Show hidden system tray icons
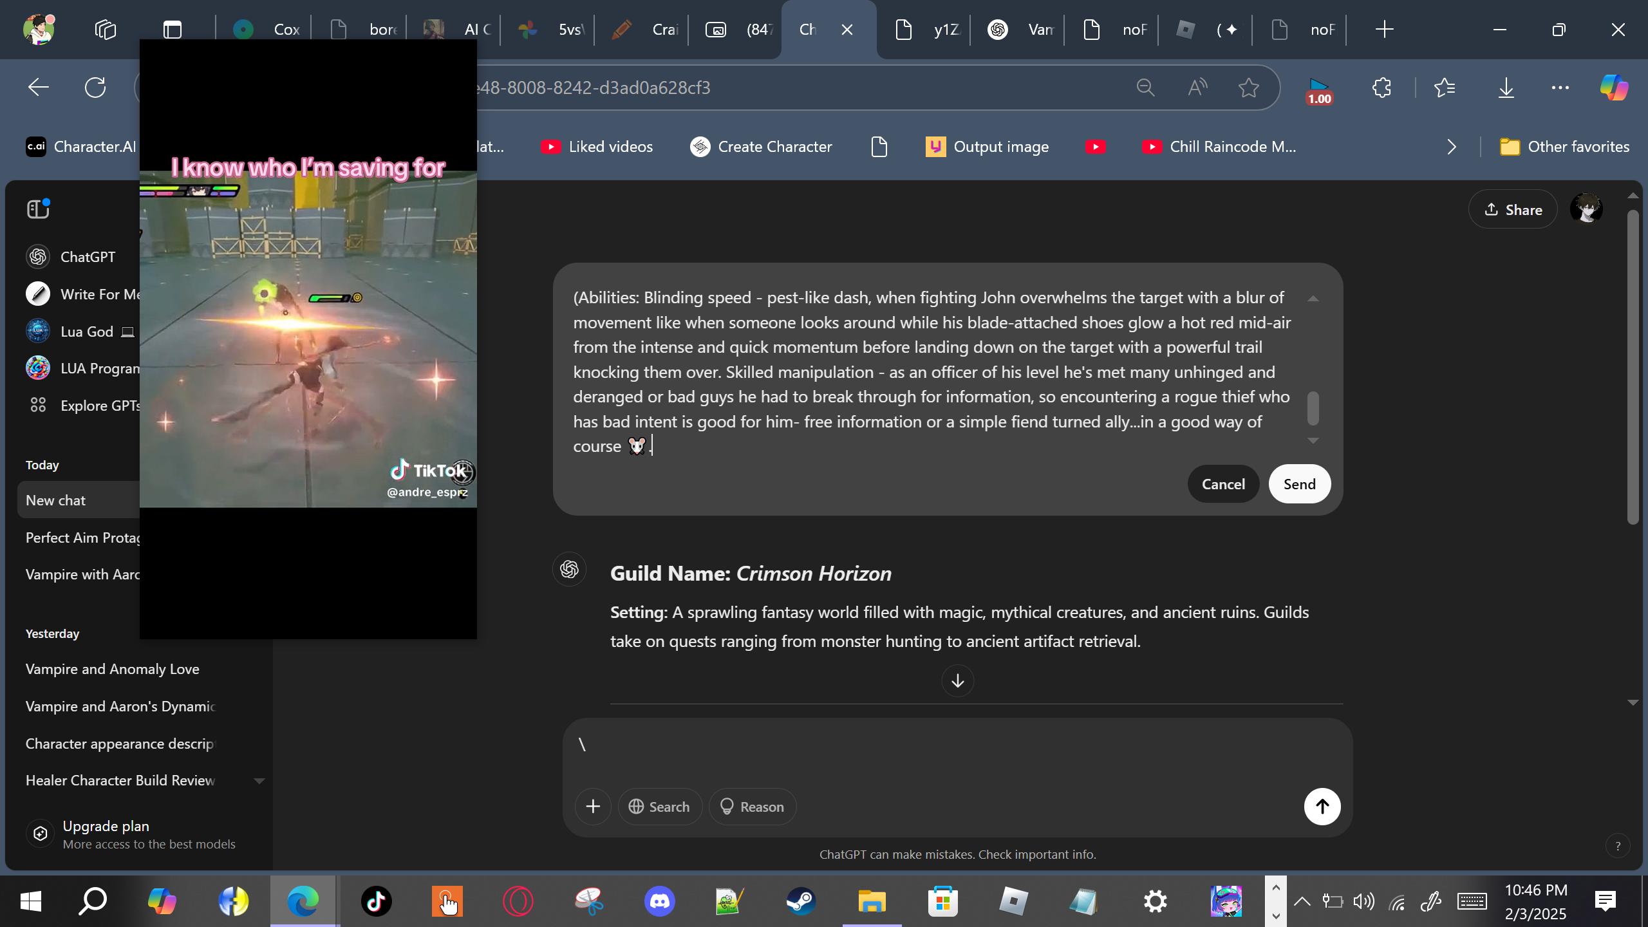 point(1302,901)
